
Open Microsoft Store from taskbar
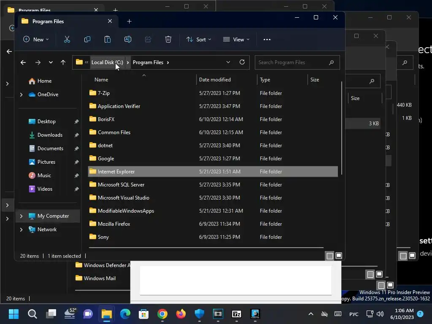click(x=143, y=314)
